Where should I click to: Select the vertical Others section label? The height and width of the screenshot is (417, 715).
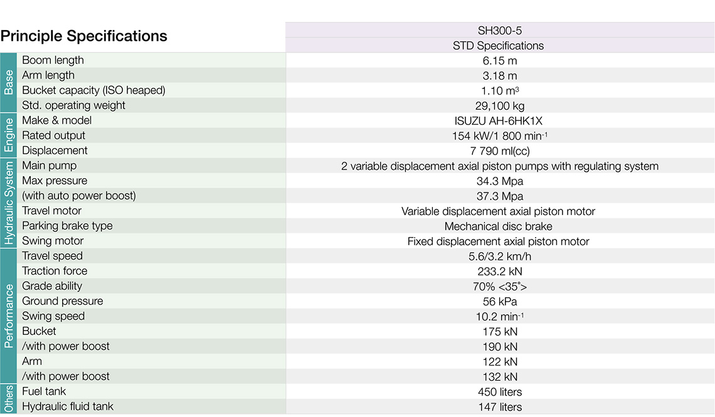point(9,399)
